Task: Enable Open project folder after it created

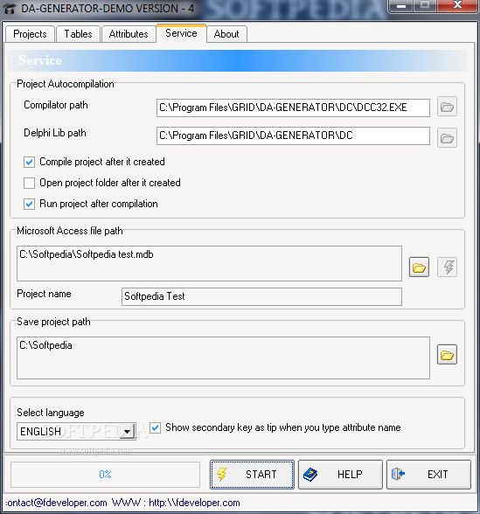Action: click(x=29, y=183)
